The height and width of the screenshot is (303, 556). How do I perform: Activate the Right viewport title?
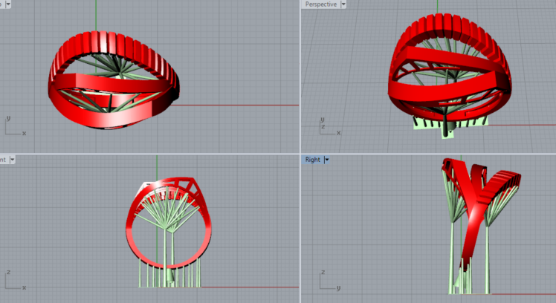click(x=312, y=160)
